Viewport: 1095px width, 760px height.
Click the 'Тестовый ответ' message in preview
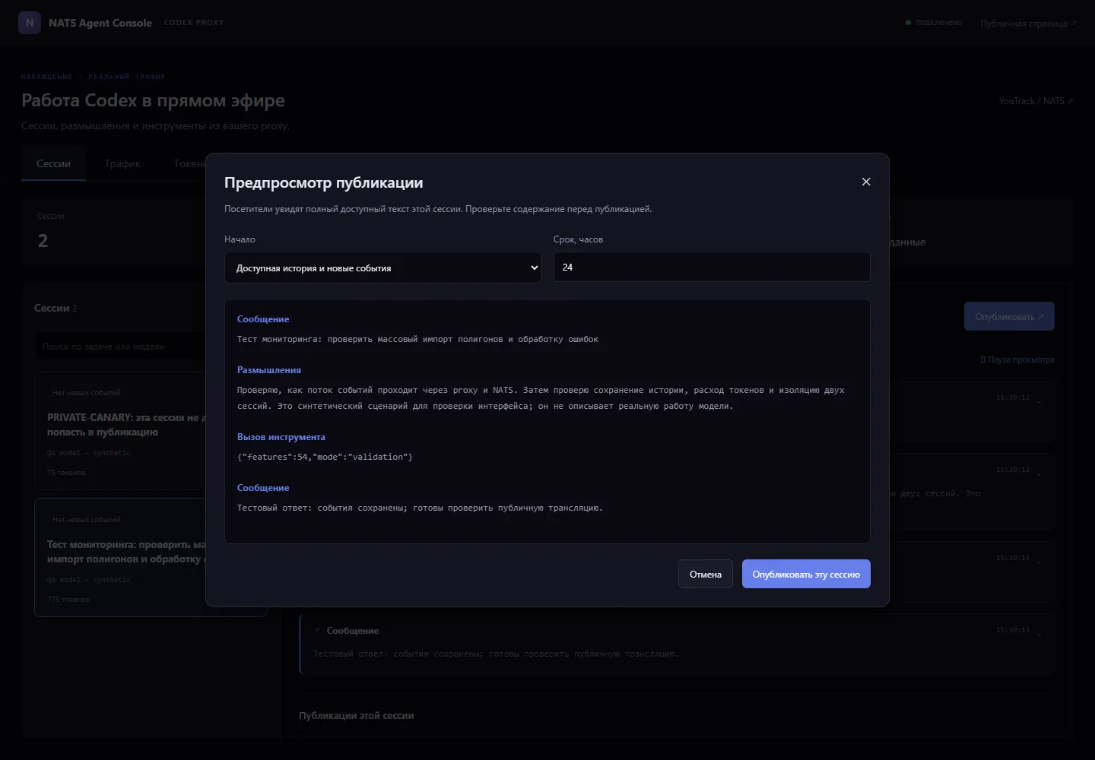420,508
